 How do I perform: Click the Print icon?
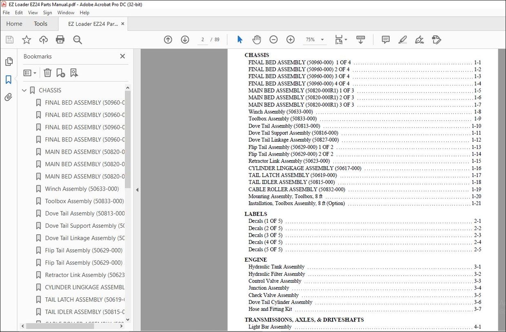point(60,39)
